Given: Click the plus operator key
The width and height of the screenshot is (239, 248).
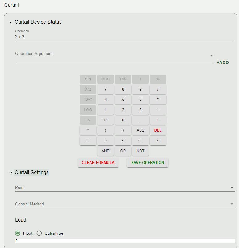Looking at the screenshot, I should (158, 120).
